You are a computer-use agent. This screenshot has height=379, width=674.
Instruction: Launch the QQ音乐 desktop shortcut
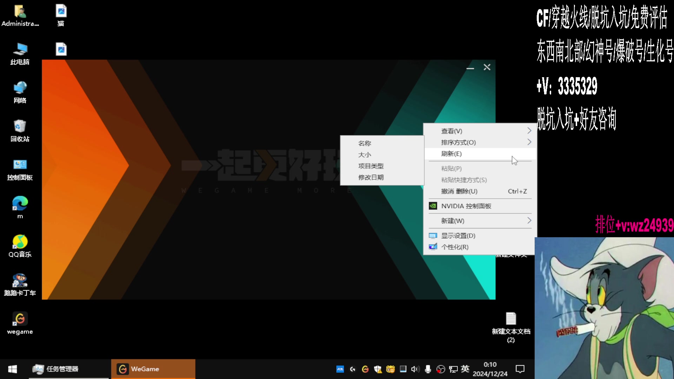coord(20,246)
